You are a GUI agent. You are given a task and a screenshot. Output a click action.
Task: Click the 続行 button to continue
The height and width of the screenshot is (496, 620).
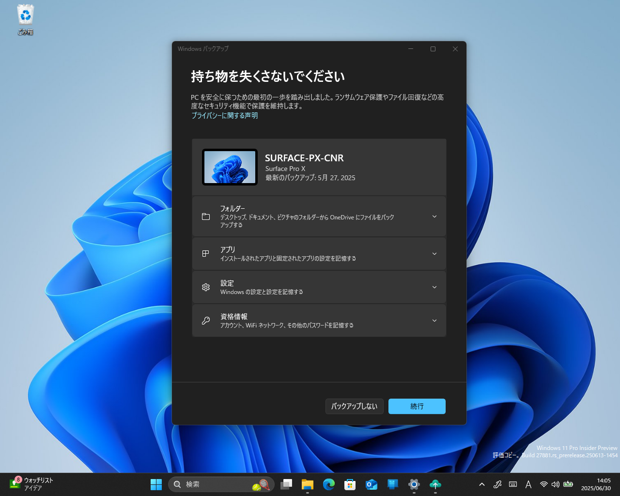(417, 406)
